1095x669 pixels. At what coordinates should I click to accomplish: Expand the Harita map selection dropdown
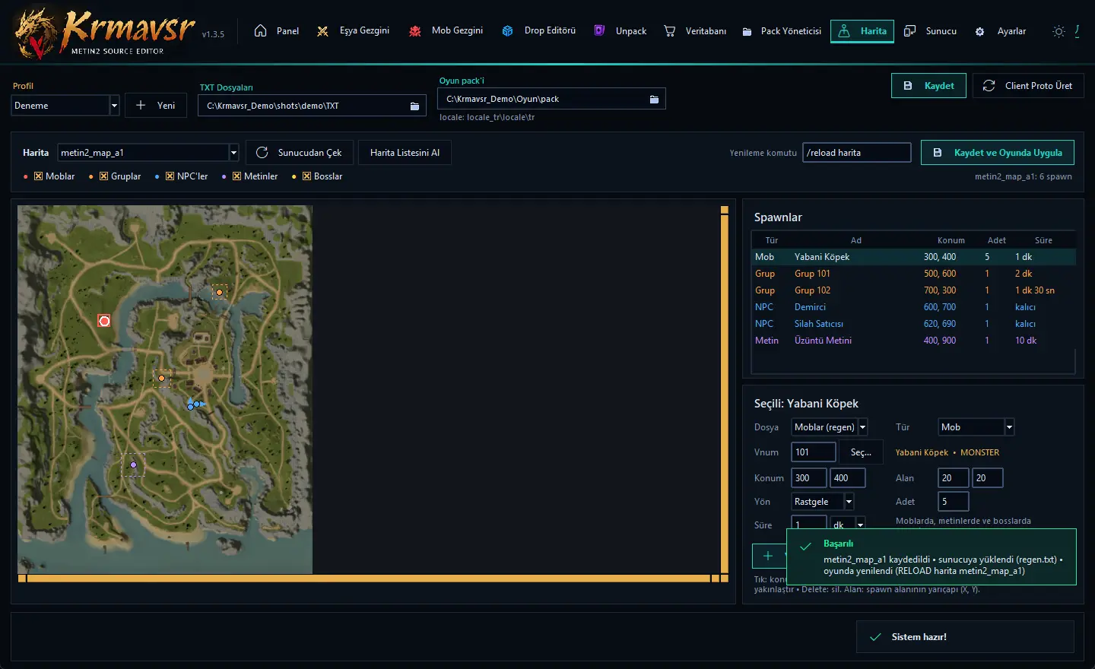tap(233, 153)
